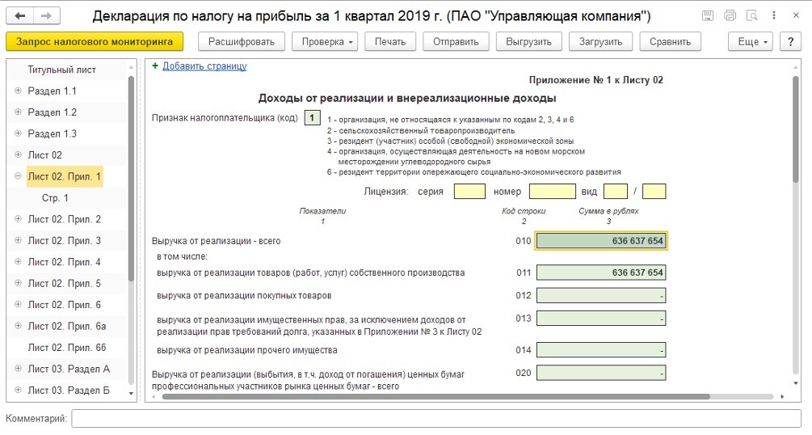Collapse the Лист 02. Прил. 1 node

point(18,176)
